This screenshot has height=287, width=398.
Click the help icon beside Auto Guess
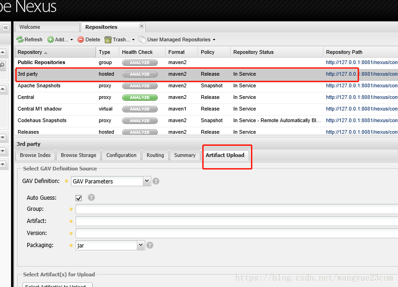[91, 197]
